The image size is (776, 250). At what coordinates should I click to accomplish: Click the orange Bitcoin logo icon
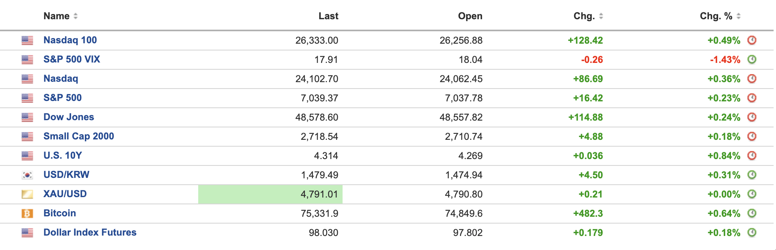[x=27, y=214]
